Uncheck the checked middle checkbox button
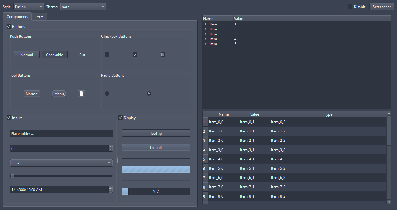This screenshot has width=397, height=210. pyautogui.click(x=135, y=54)
